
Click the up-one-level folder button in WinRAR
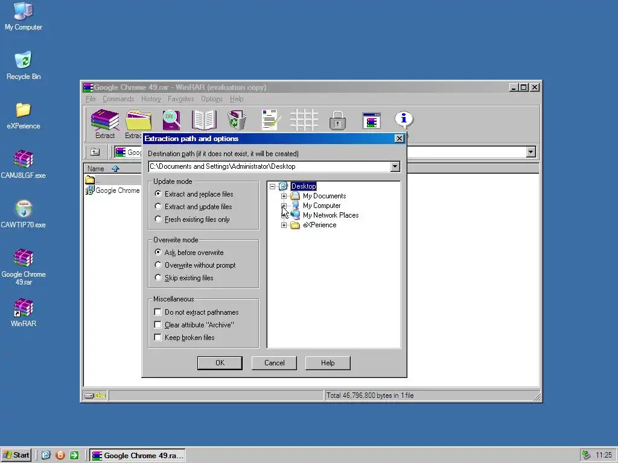click(95, 152)
